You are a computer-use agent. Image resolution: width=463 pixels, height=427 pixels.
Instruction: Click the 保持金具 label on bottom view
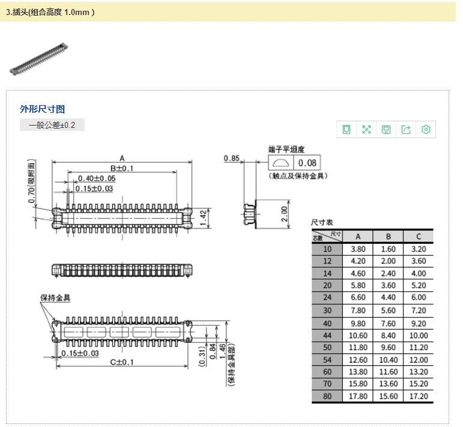(55, 298)
